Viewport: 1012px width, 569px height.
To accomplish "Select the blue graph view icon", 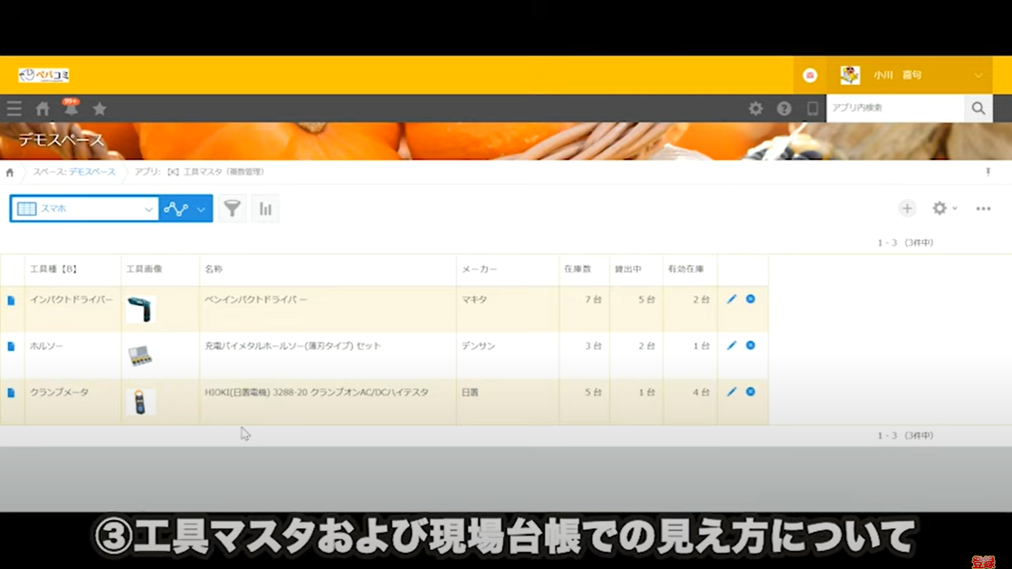I will [x=176, y=208].
